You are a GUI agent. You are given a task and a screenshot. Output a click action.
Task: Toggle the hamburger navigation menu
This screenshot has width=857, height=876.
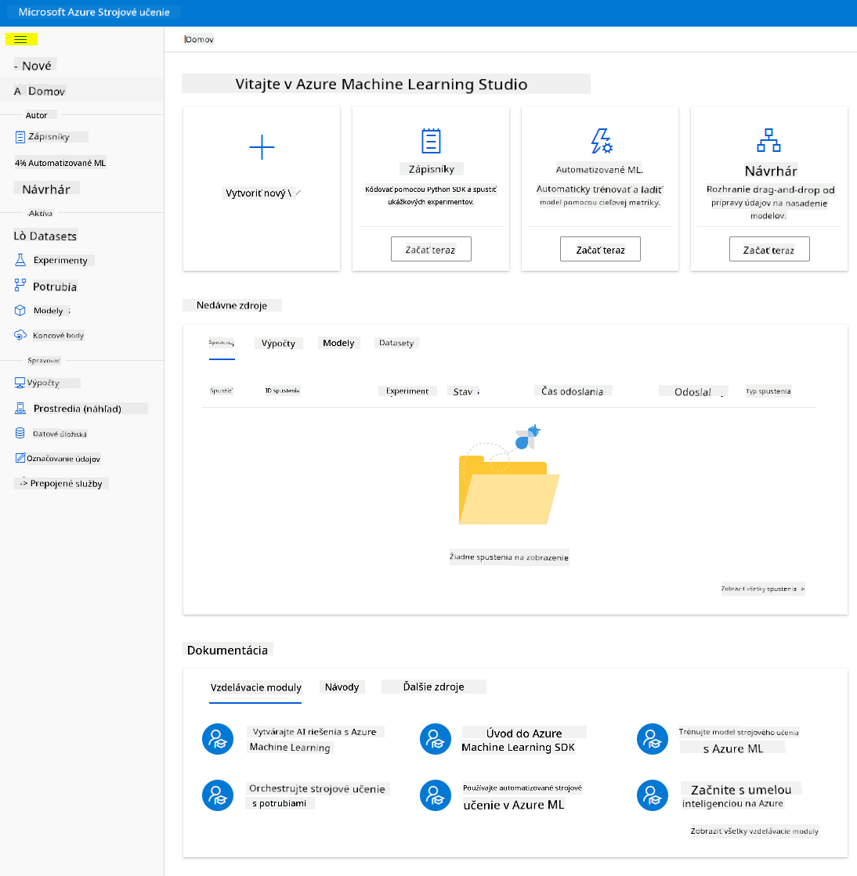pos(20,39)
